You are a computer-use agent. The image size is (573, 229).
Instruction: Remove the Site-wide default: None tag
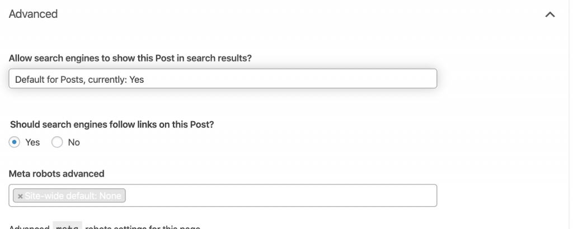20,196
